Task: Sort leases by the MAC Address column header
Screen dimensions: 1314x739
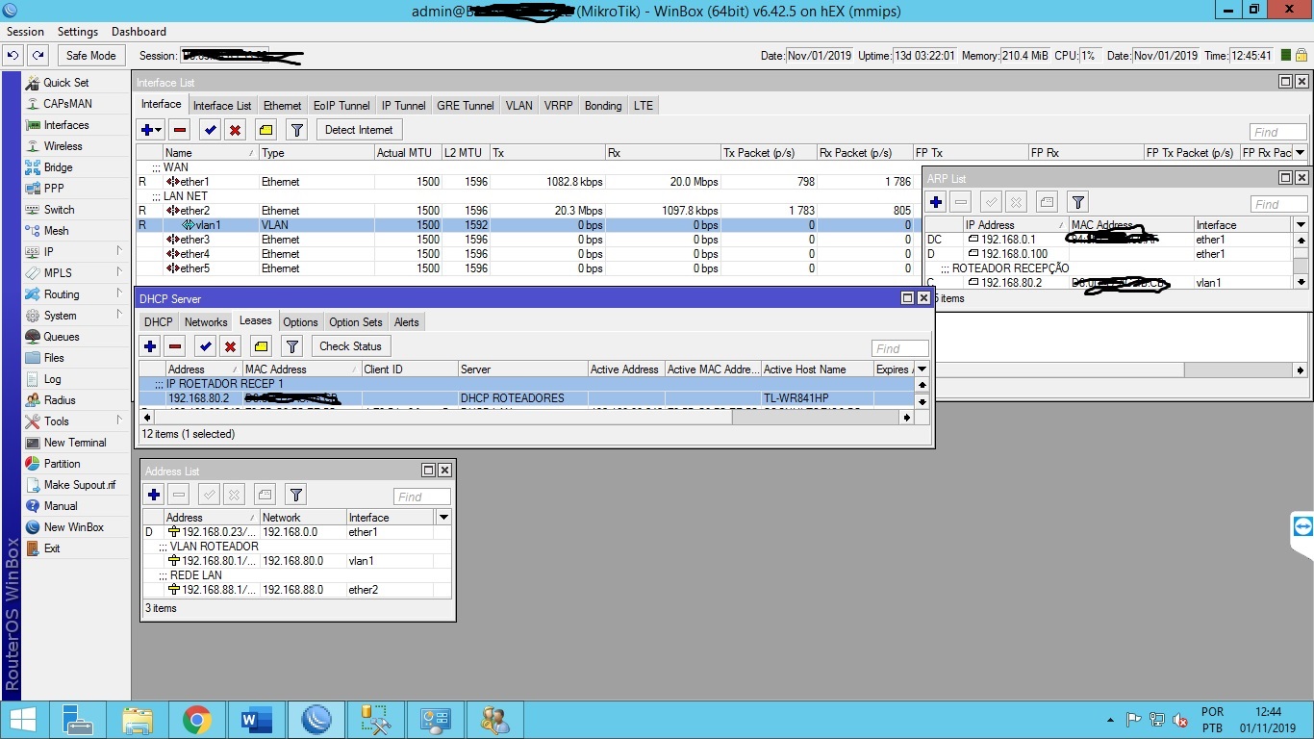Action: click(301, 369)
